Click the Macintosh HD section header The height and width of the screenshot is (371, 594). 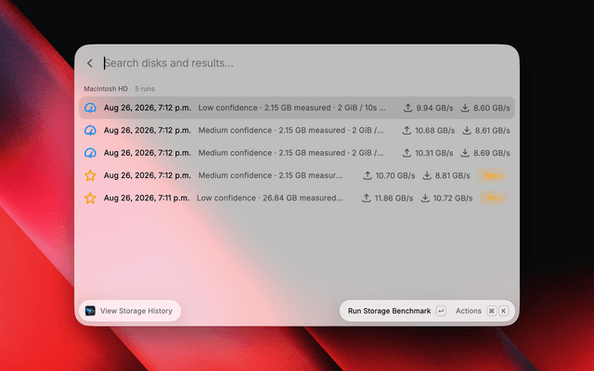(106, 89)
